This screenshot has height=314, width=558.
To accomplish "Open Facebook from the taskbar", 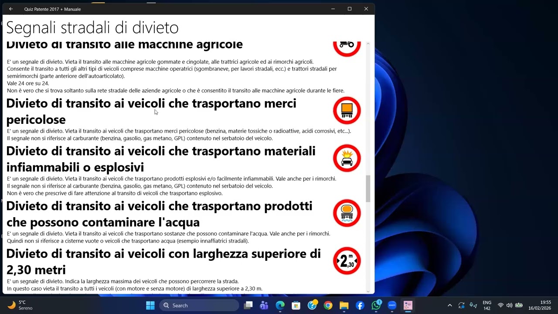I will tap(360, 305).
